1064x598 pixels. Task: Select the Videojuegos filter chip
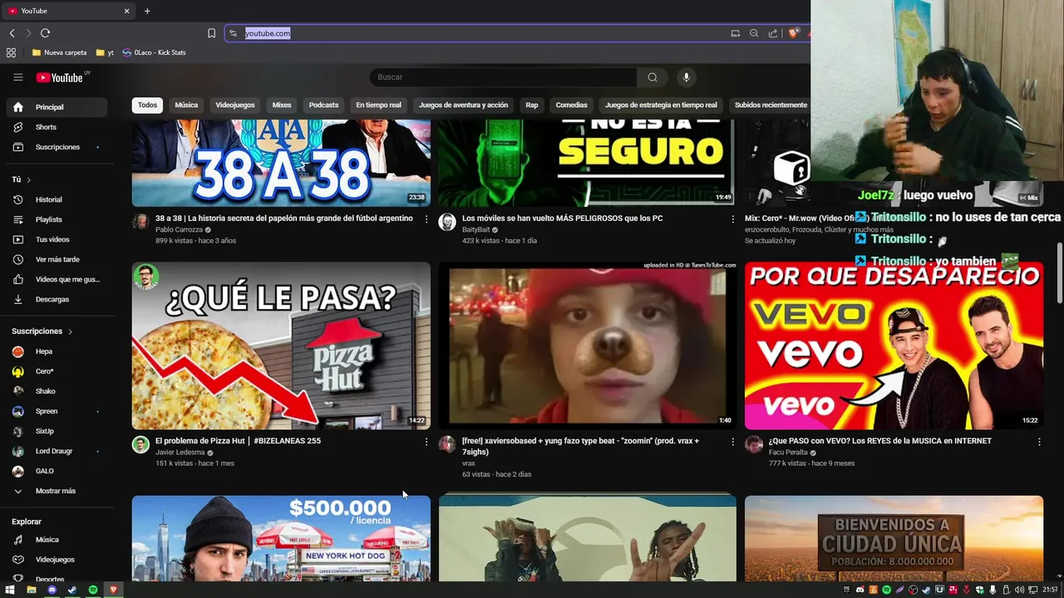pyautogui.click(x=235, y=105)
